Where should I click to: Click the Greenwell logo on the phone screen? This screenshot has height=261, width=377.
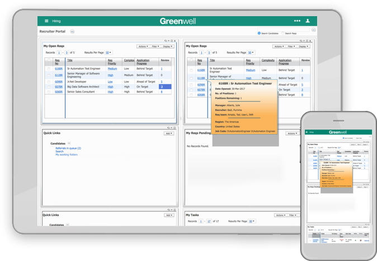338,132
